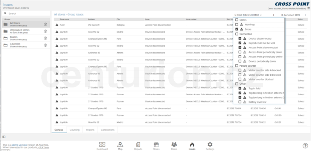Enable Access Point periodically down checkbox
311x151 pixels.
point(240,52)
